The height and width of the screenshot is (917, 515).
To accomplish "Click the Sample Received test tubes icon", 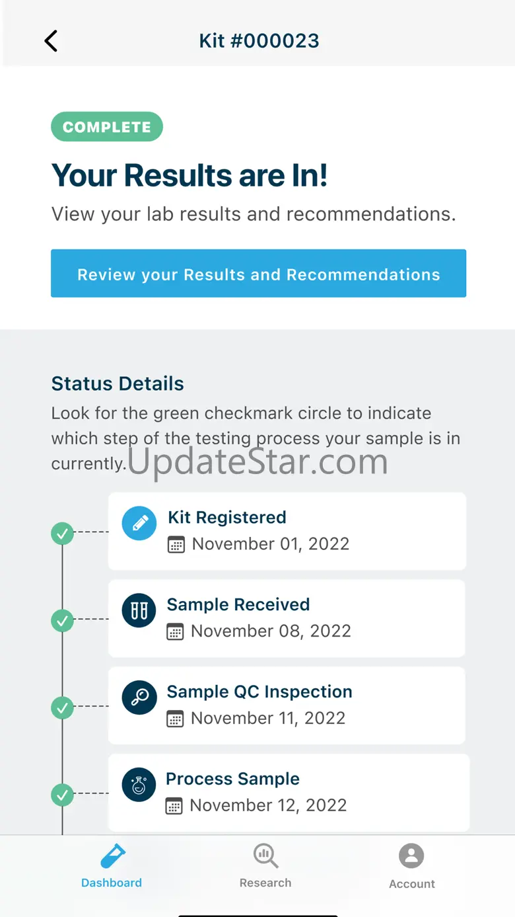I will pyautogui.click(x=139, y=611).
